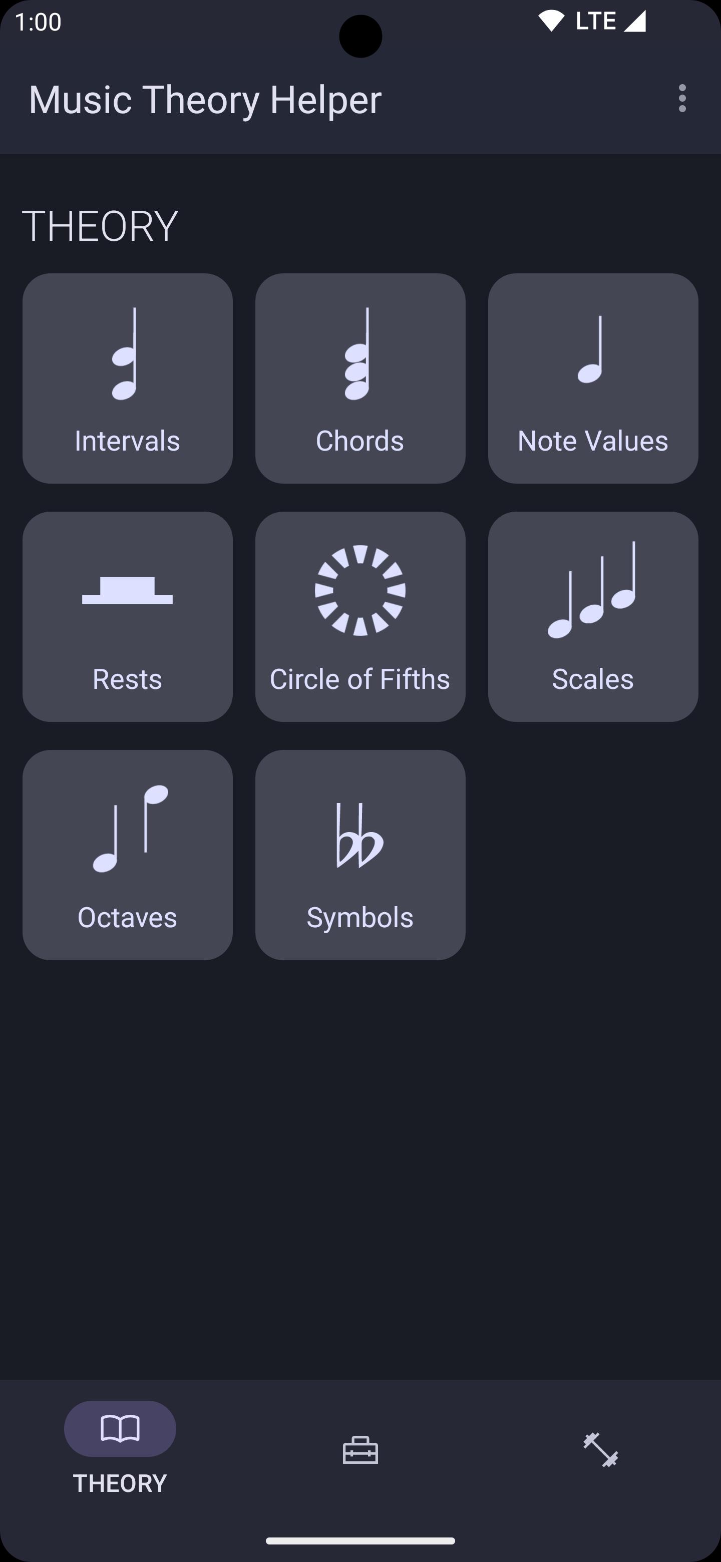The height and width of the screenshot is (1562, 721).
Task: Tap the Intervals label
Action: [x=127, y=441]
